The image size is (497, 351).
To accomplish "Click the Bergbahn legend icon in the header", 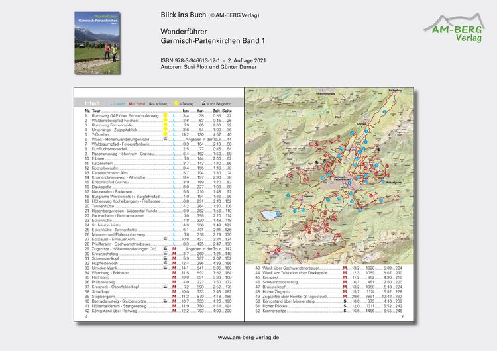I will [x=203, y=103].
